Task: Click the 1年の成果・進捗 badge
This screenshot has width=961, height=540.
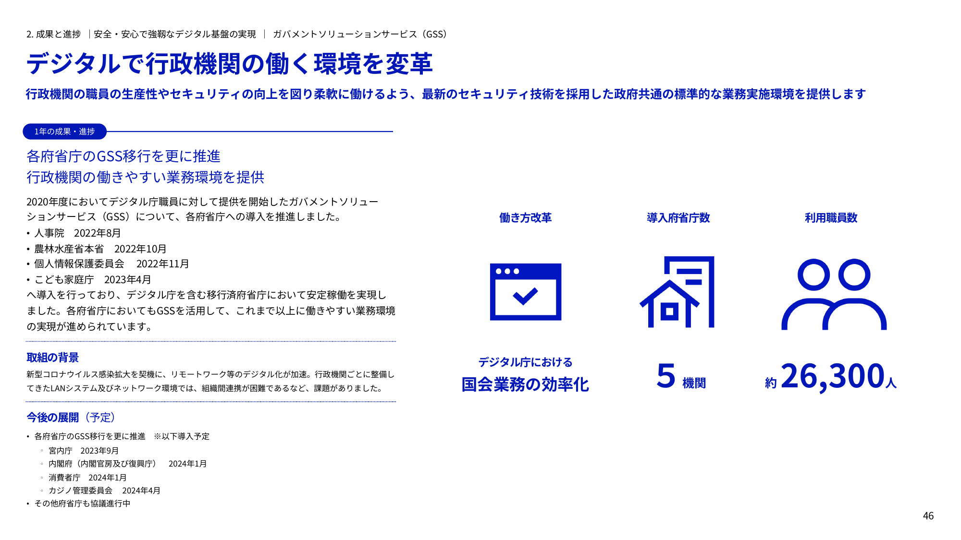Action: [x=64, y=131]
